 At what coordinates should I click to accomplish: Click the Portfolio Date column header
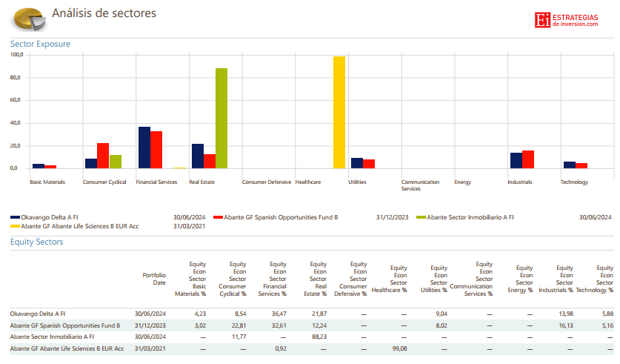154,279
